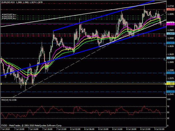The height and width of the screenshot is (131, 175).
Task: Click the blue 1.2641 price tag
Action: (x=171, y=43)
